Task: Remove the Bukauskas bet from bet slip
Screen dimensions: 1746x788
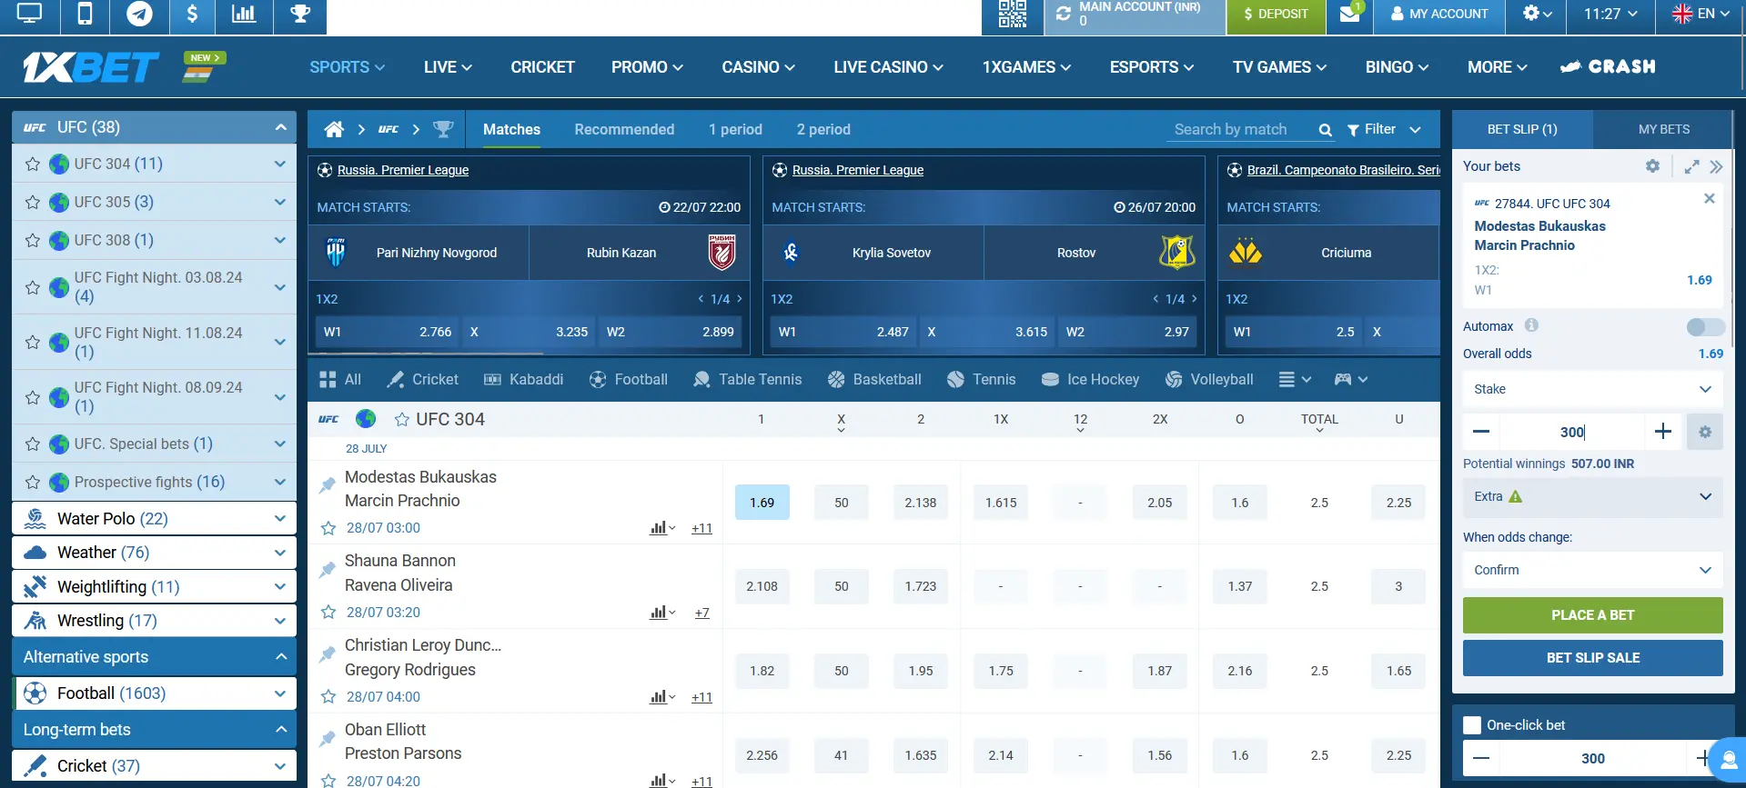Action: pos(1709,198)
